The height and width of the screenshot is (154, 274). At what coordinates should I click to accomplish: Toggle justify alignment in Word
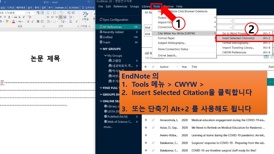[x=61, y=17]
